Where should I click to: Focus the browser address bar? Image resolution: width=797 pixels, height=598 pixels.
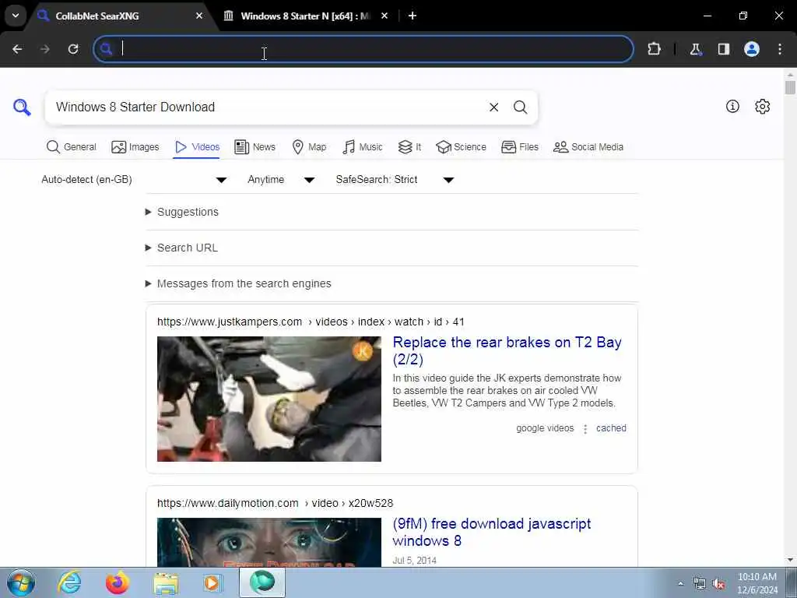(x=363, y=49)
